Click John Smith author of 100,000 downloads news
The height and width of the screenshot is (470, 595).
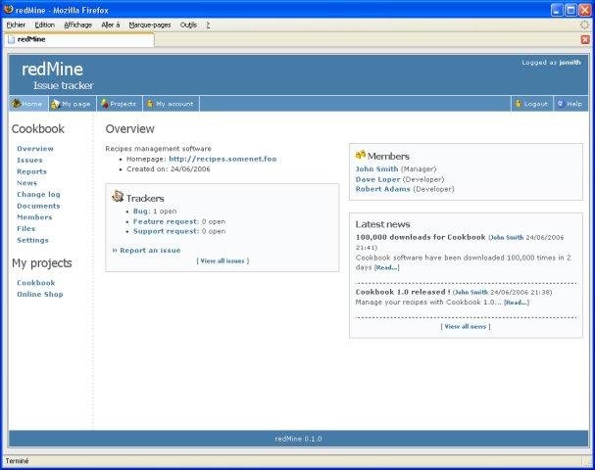pos(507,238)
